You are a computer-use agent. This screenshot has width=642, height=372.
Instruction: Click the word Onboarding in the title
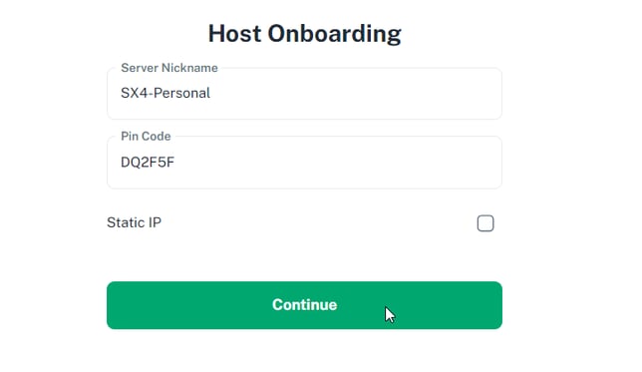(x=335, y=34)
